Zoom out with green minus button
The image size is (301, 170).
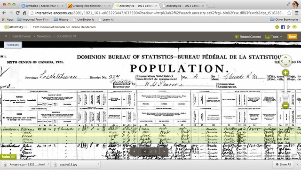pyautogui.click(x=285, y=105)
